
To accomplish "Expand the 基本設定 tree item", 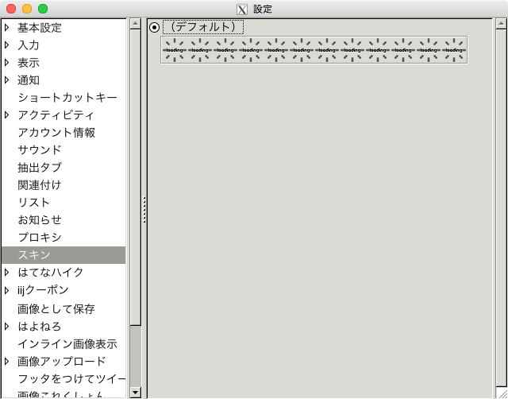I will tap(7, 28).
